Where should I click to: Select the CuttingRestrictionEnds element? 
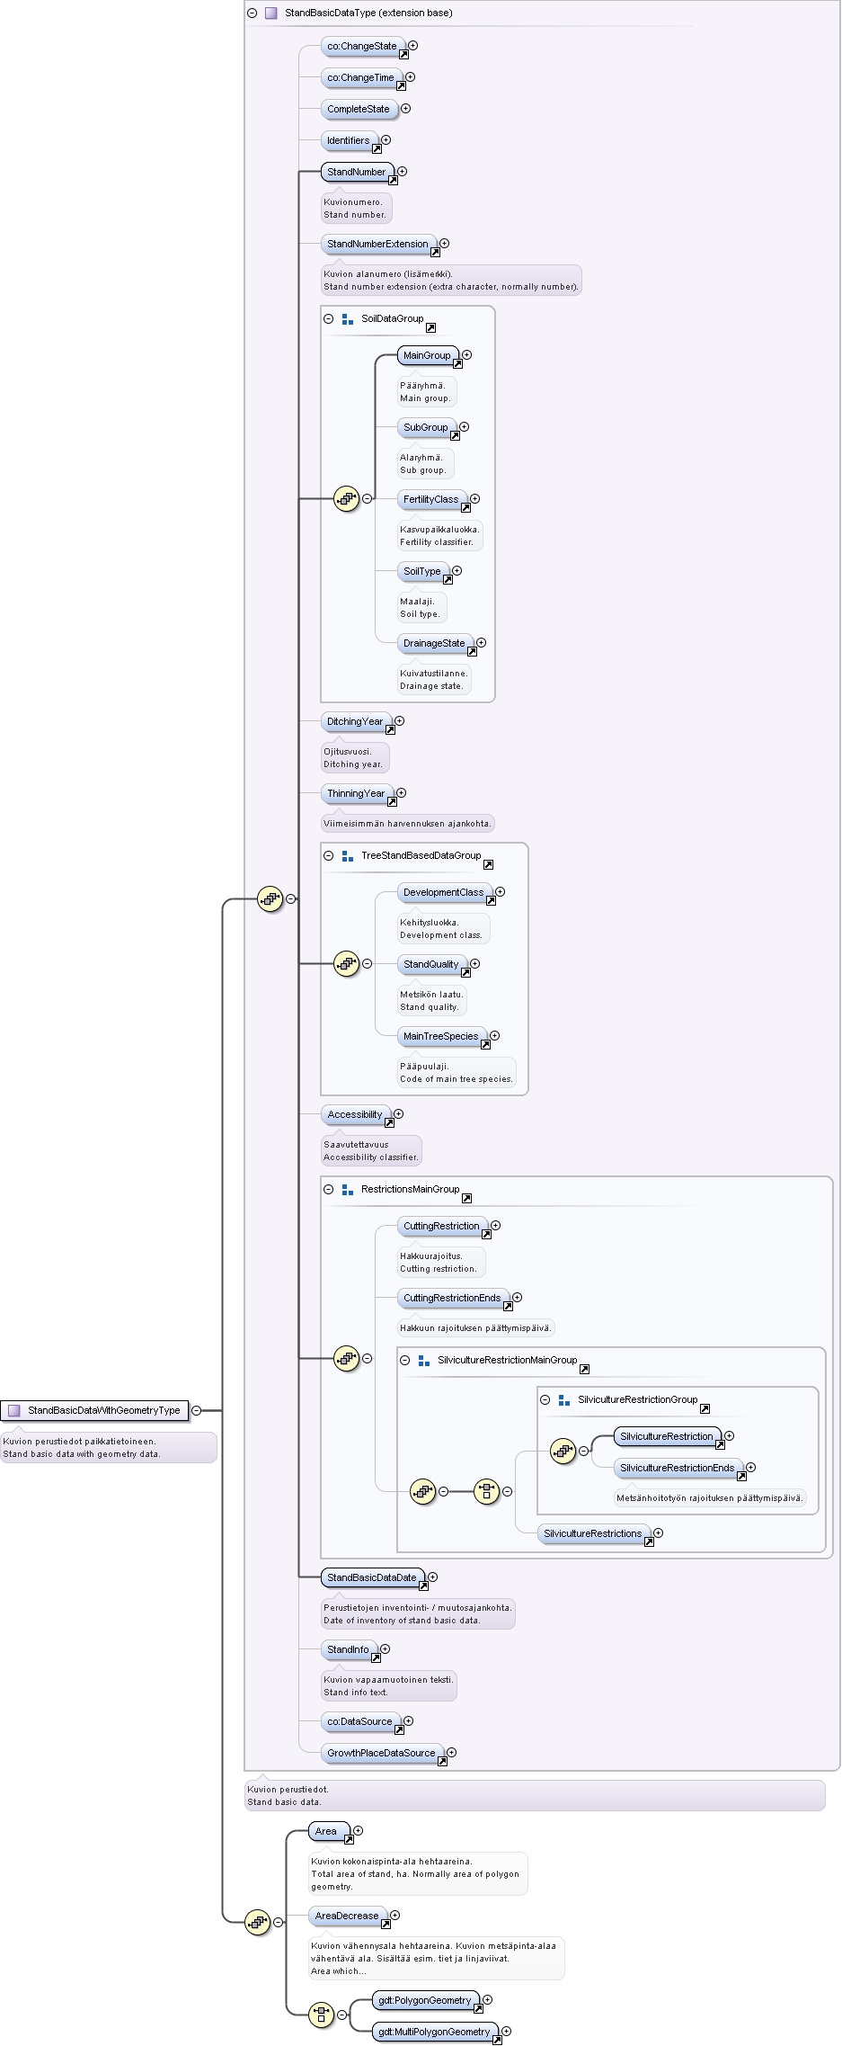tap(454, 1298)
